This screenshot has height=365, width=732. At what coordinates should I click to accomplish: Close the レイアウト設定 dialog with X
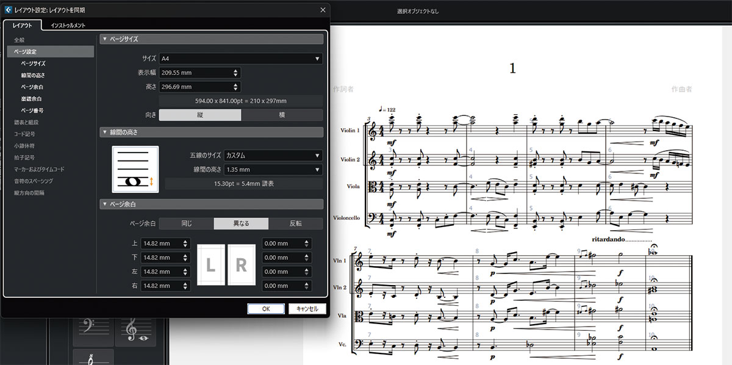(x=323, y=10)
